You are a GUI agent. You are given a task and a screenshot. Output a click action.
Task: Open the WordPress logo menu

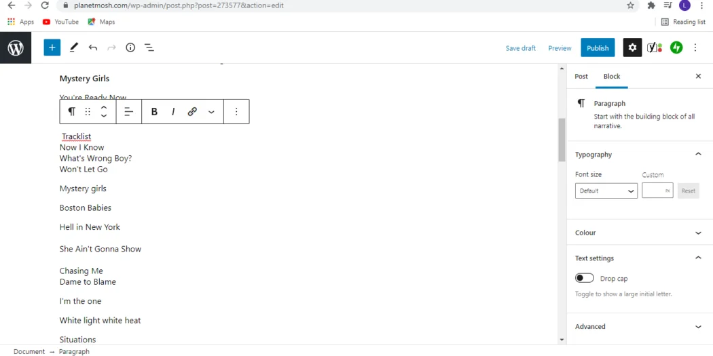pos(16,47)
